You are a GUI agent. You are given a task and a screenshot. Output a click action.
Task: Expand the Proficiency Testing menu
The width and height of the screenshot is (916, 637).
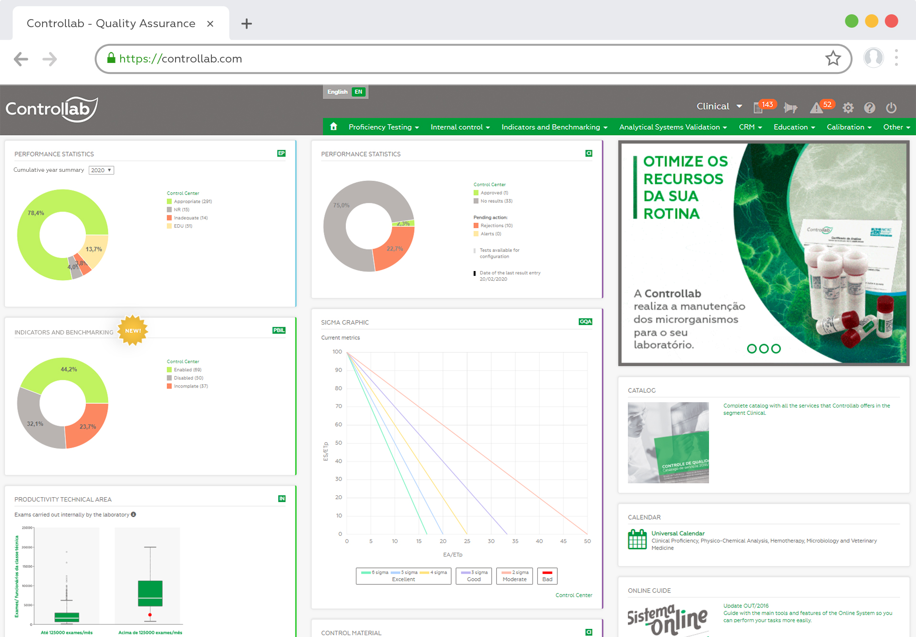(x=384, y=127)
